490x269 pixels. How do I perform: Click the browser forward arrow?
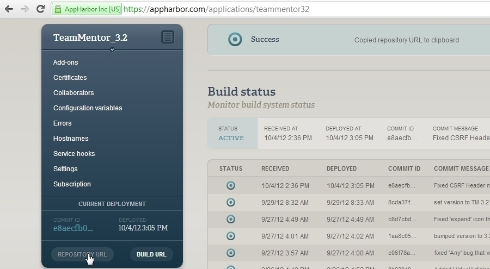point(24,9)
